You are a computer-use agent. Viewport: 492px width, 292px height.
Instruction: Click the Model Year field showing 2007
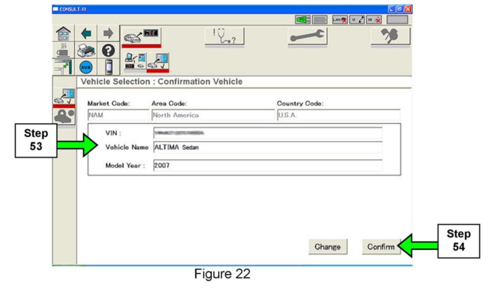click(267, 165)
